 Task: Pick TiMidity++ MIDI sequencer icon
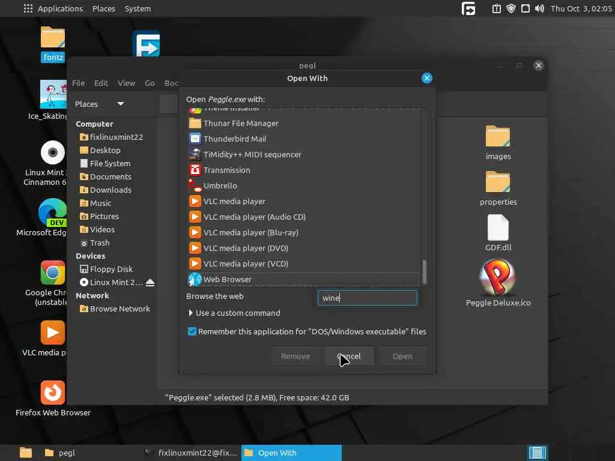(x=195, y=154)
